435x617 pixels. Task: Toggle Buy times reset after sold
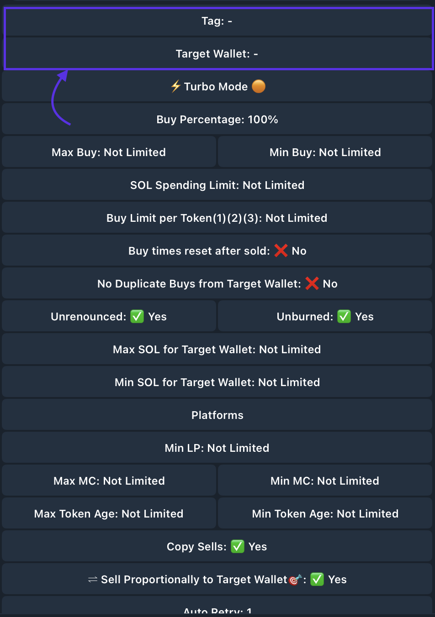[x=217, y=251]
